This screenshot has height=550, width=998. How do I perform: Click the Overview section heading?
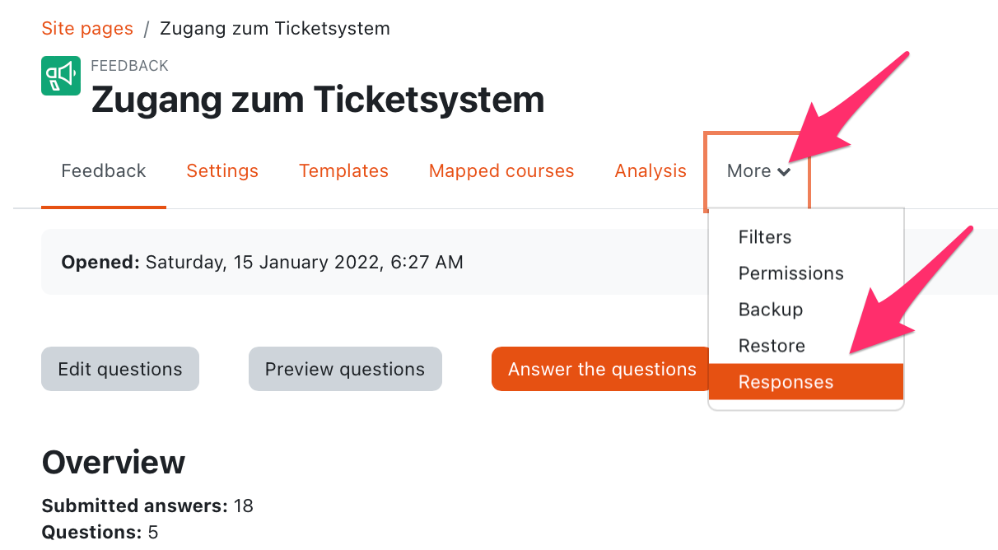pyautogui.click(x=114, y=463)
